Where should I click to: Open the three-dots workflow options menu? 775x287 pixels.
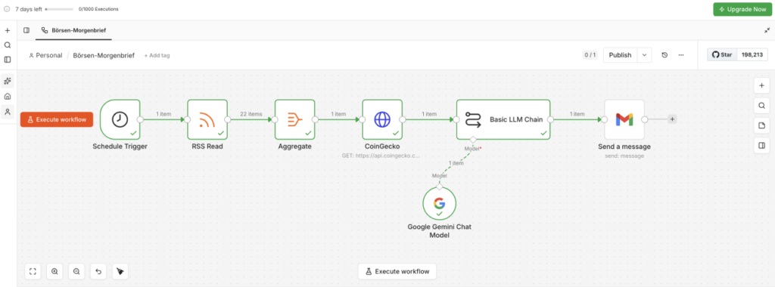coord(681,55)
